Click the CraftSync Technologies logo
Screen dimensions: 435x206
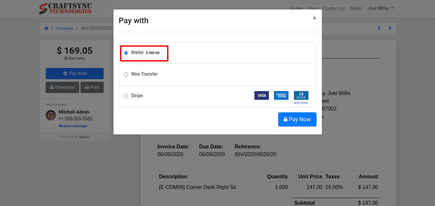tap(65, 9)
